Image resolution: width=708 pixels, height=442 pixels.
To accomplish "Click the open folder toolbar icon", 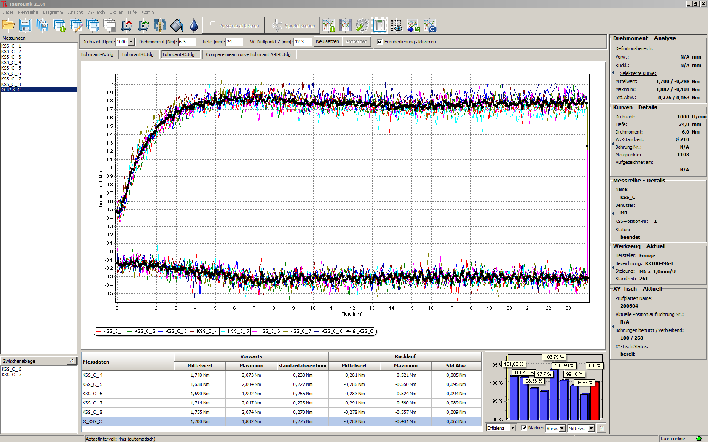I will (x=8, y=25).
